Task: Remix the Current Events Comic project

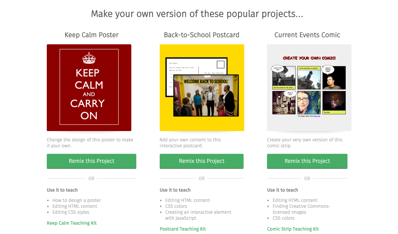Action: (x=307, y=161)
